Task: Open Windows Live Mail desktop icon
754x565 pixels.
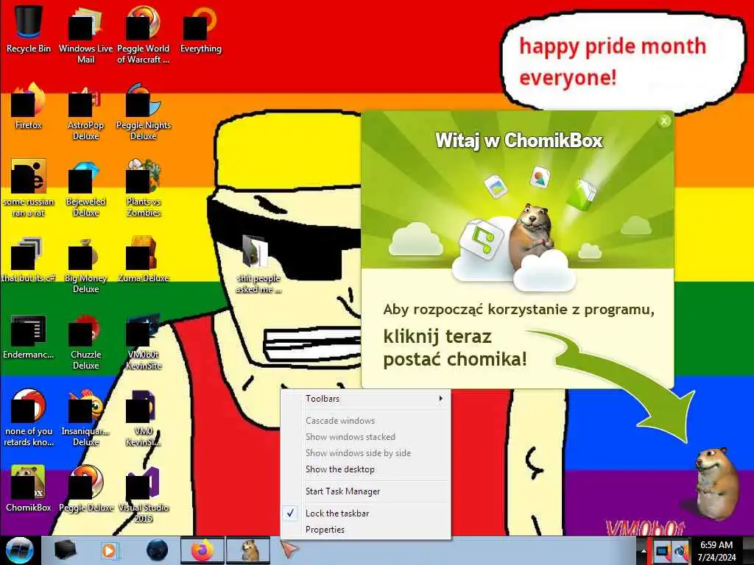Action: point(85,35)
